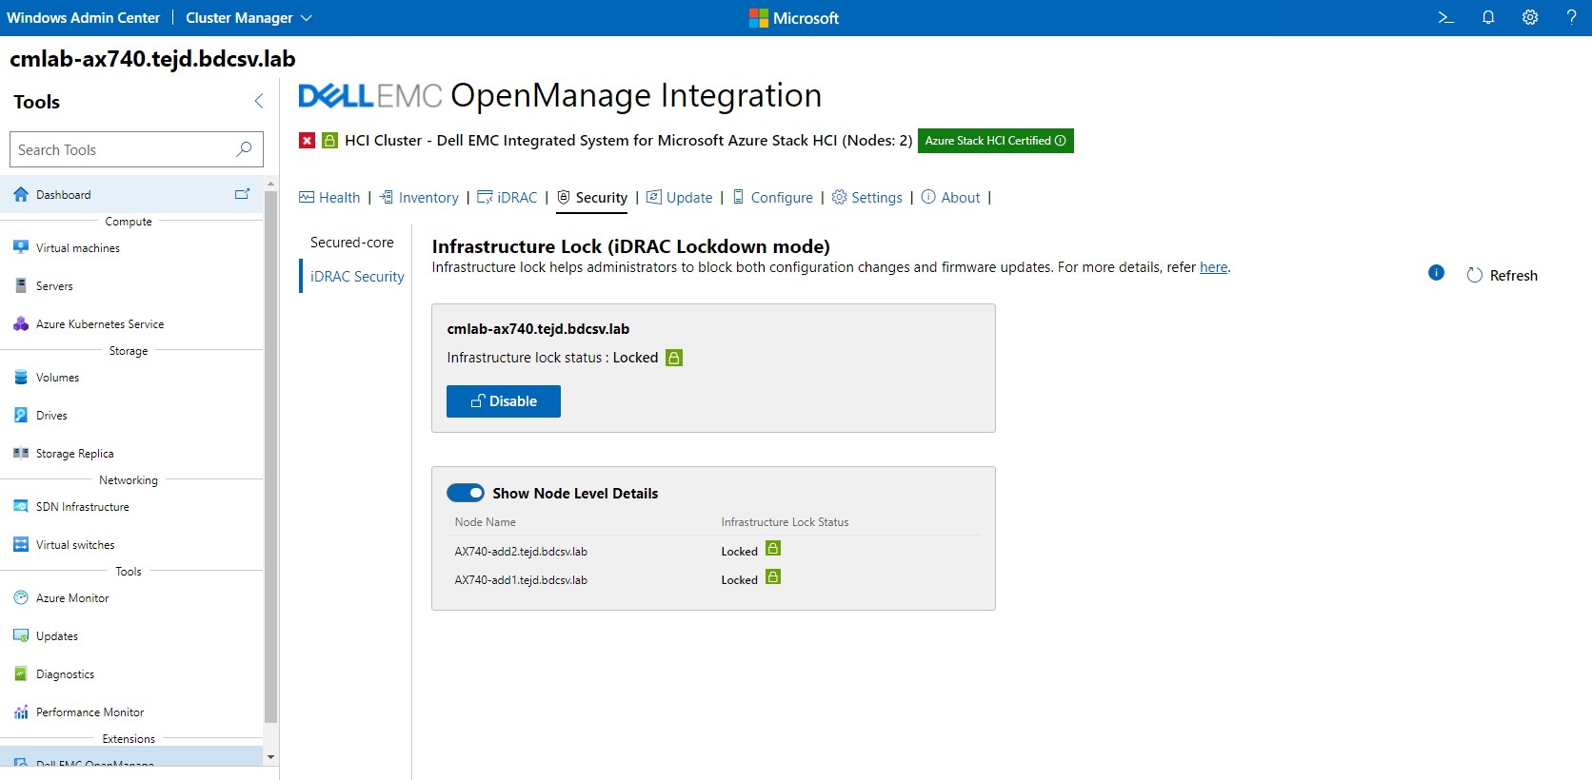Viewport: 1592px width, 780px height.
Task: Click the Dashboard pop-out icon
Action: [242, 194]
